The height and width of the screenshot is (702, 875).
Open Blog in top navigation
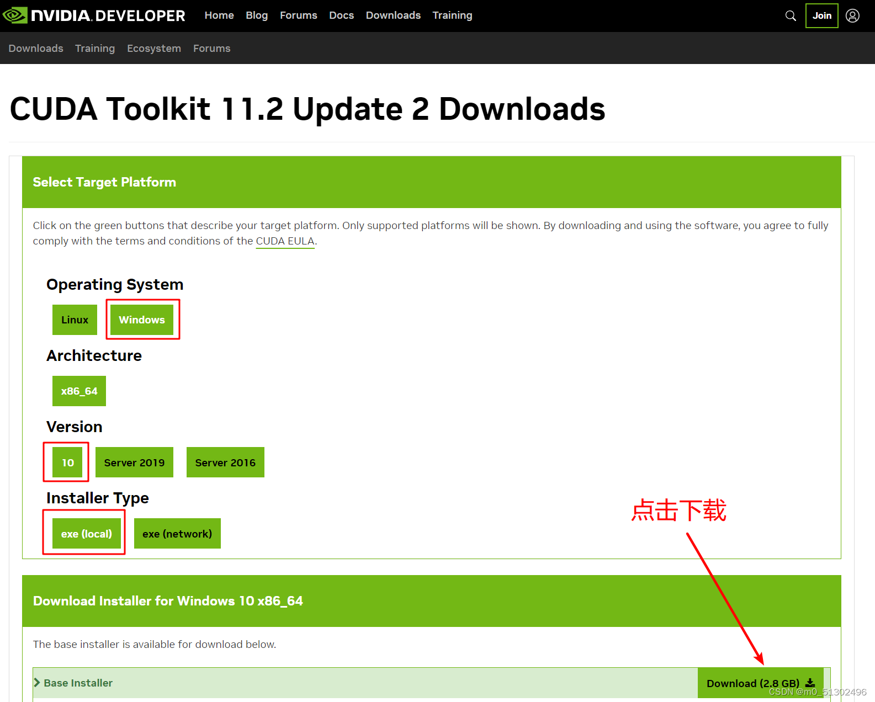coord(257,15)
